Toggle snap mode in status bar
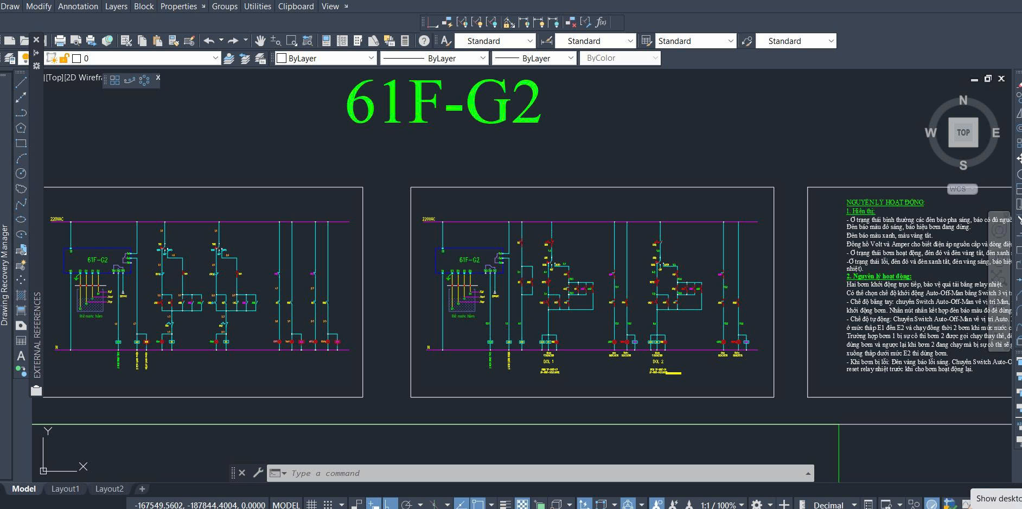Screen dimensions: 1022x509 pyautogui.click(x=328, y=505)
